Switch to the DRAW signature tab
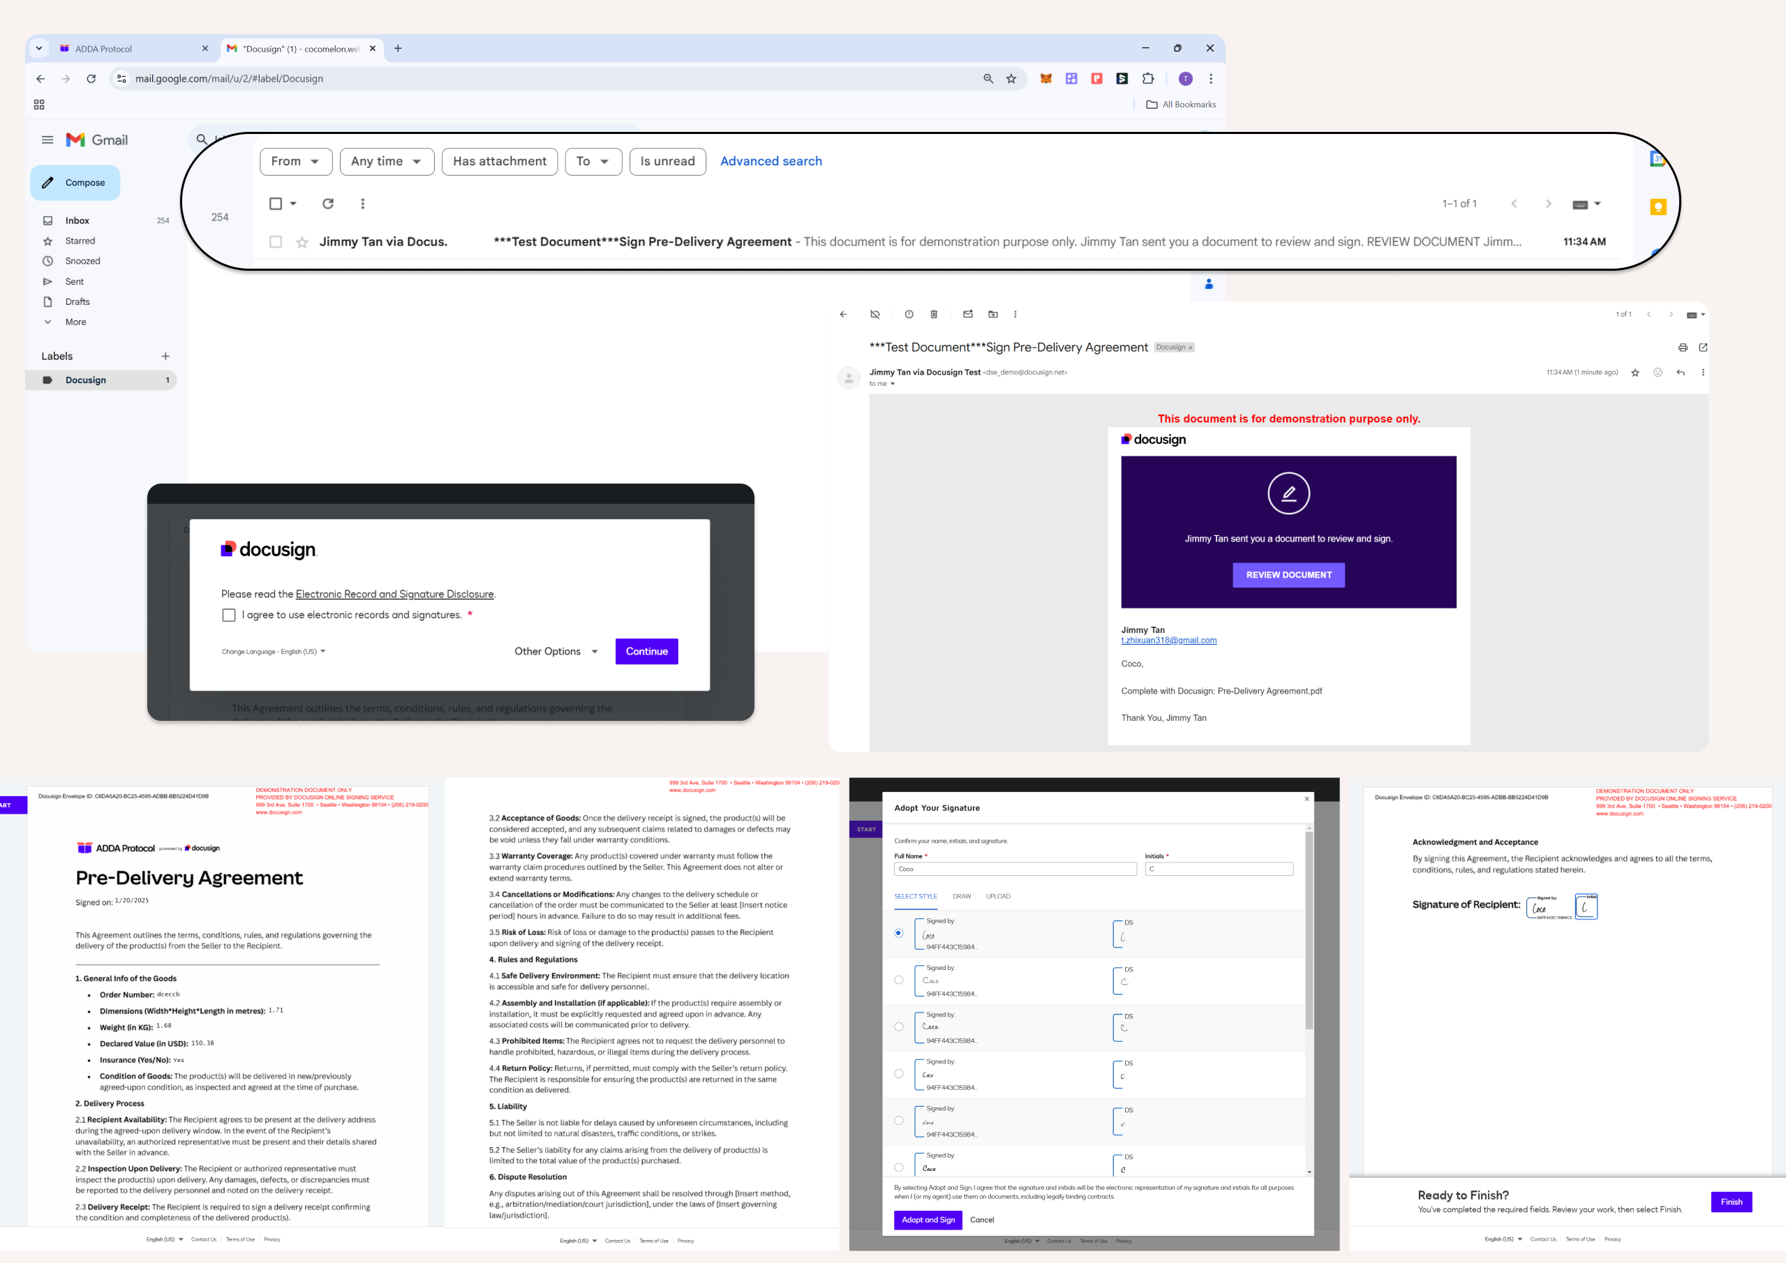 click(962, 897)
